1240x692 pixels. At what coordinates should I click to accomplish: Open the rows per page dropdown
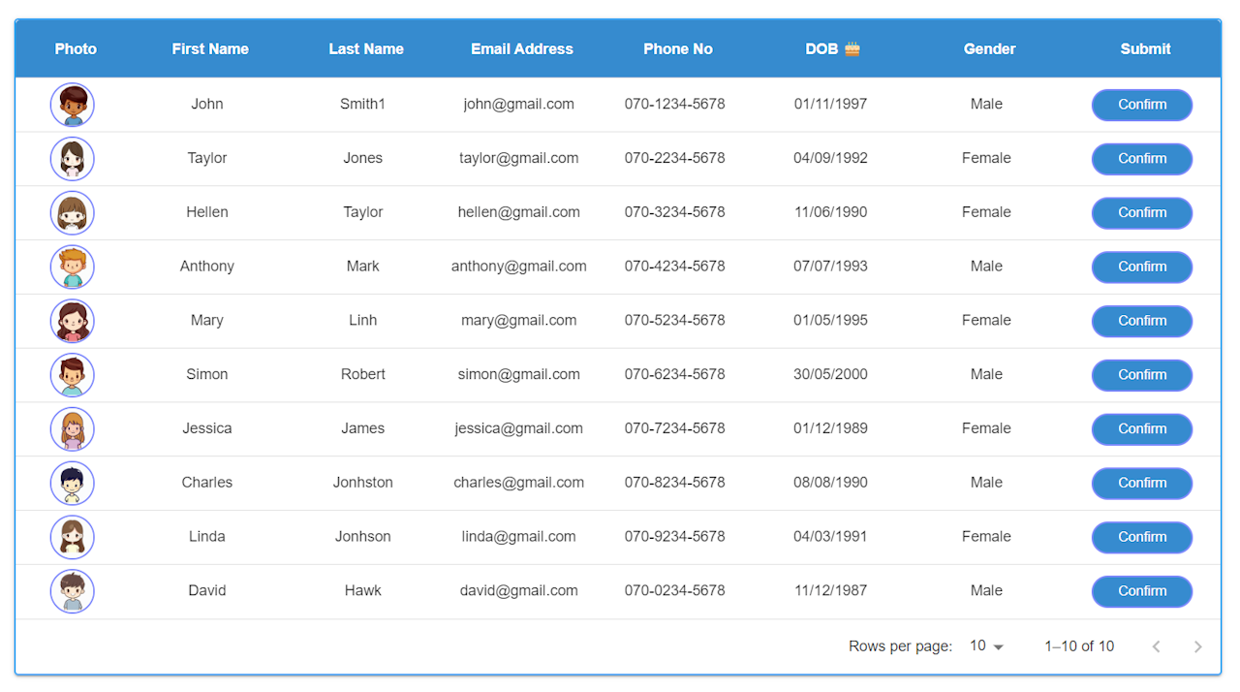point(987,646)
